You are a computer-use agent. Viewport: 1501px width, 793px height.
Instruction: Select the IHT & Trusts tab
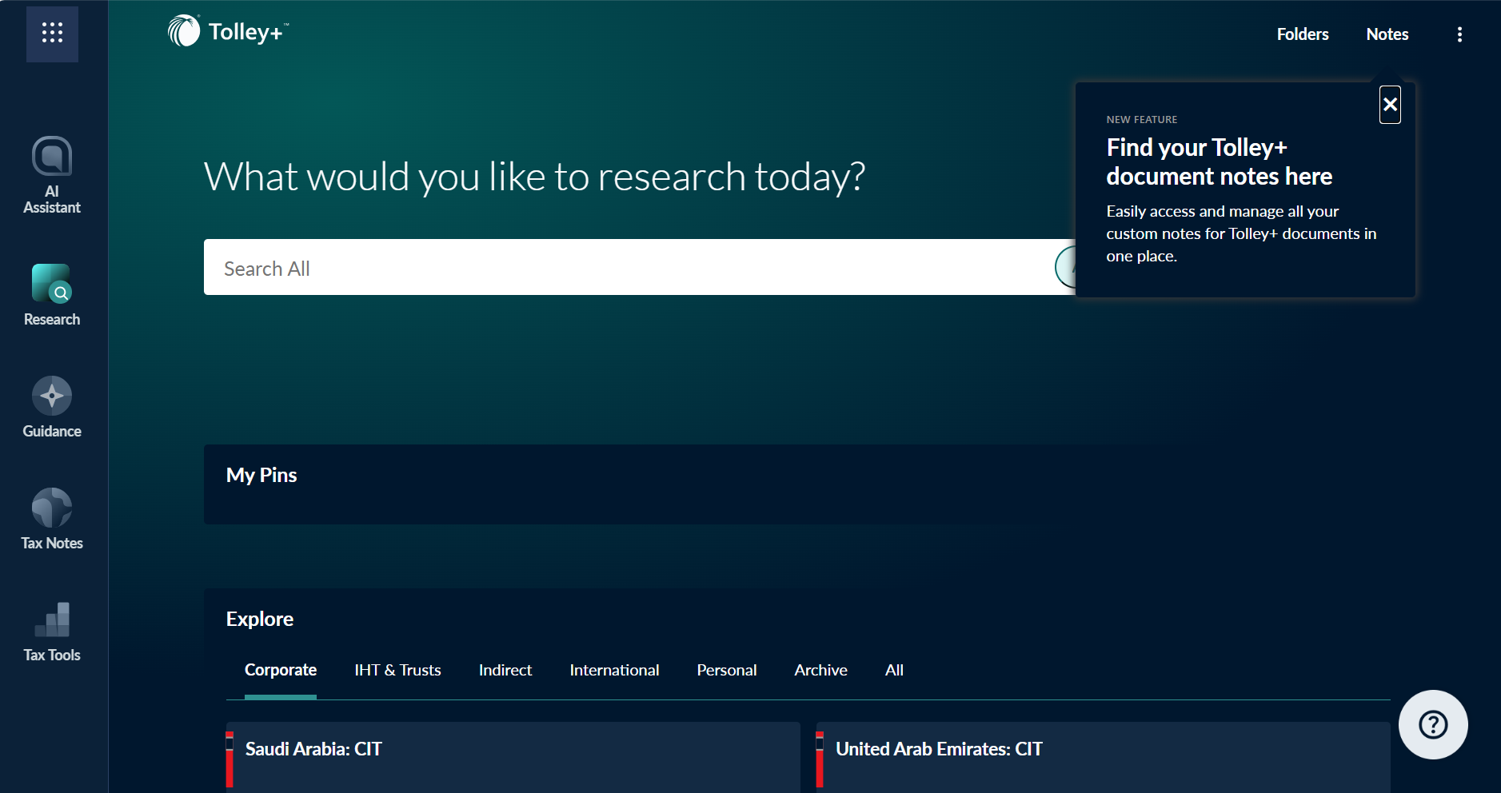click(x=397, y=670)
